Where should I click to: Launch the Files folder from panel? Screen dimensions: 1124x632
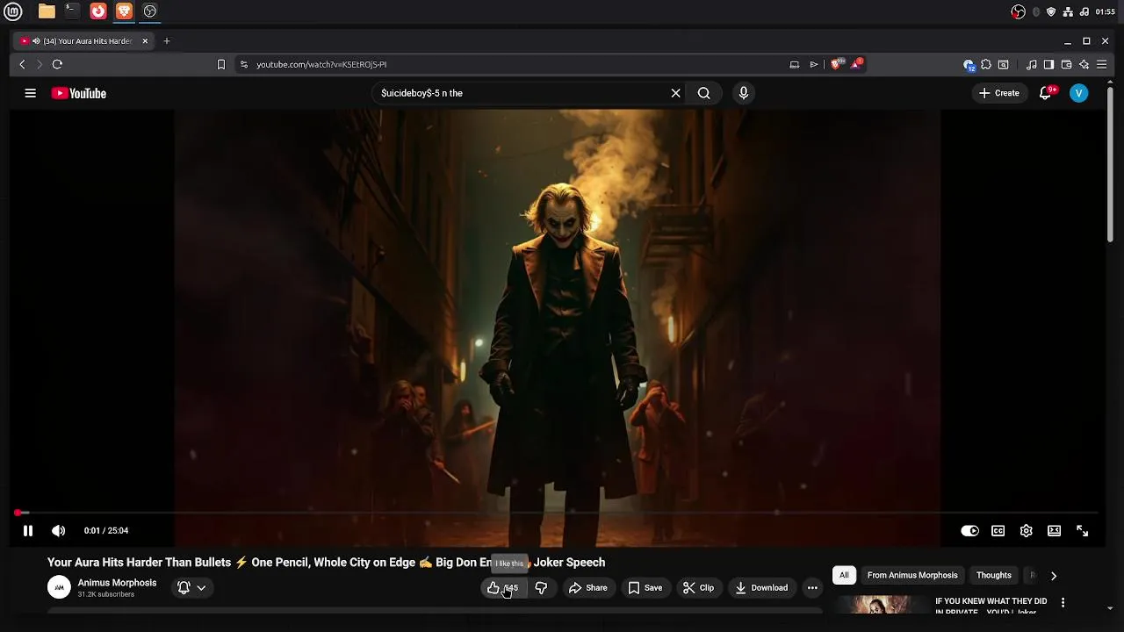coord(47,11)
